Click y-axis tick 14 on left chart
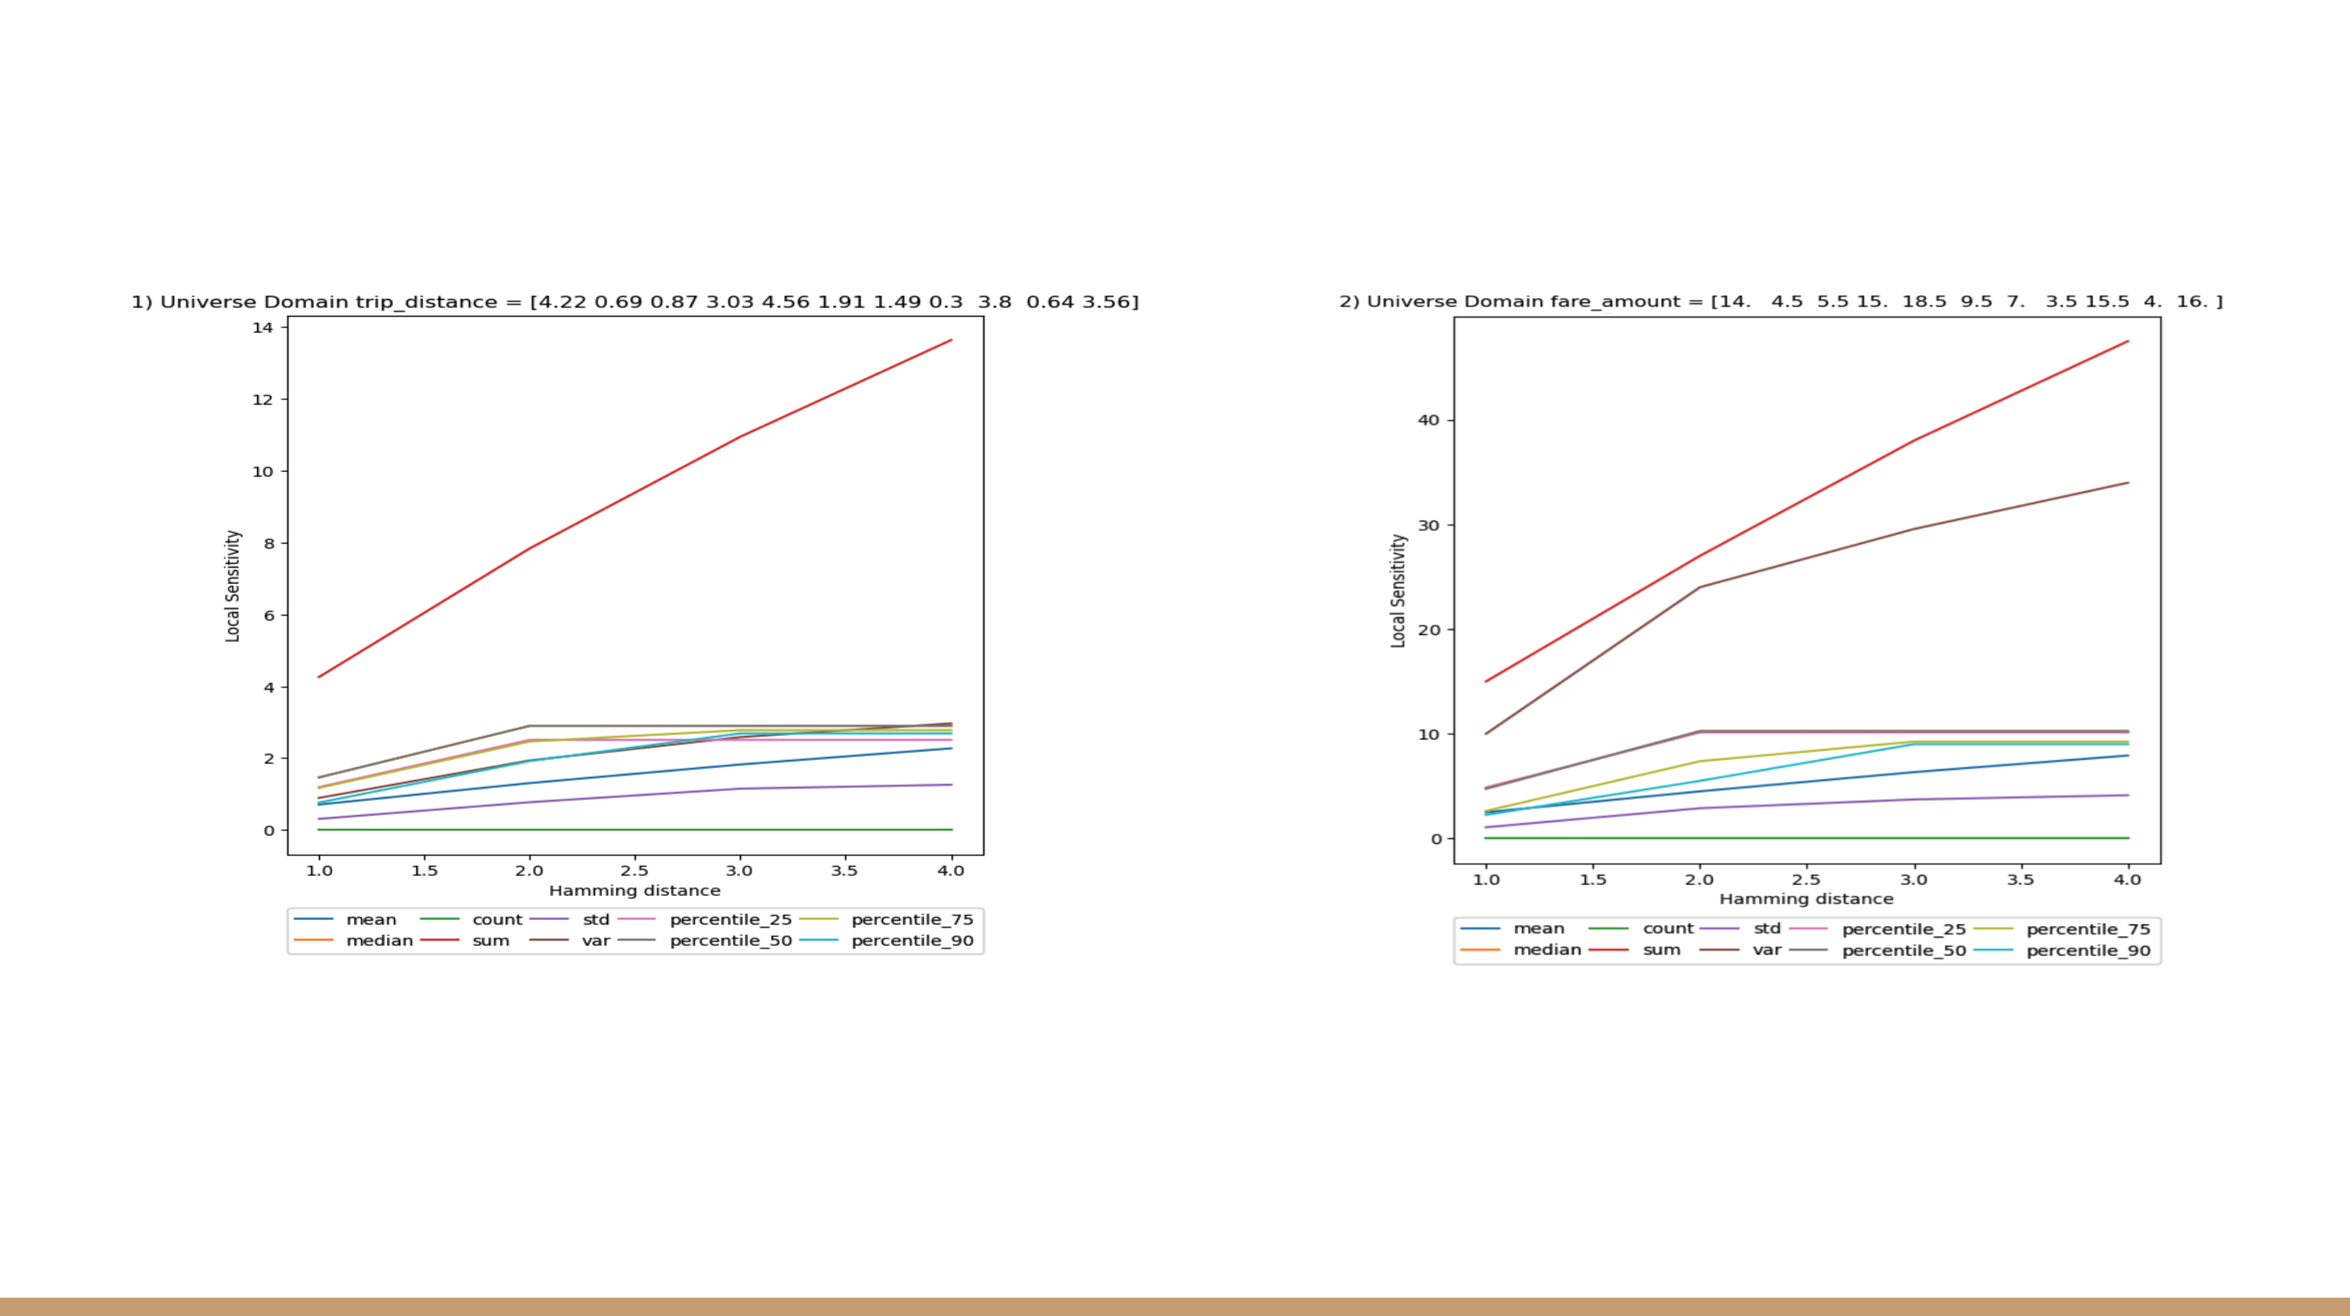 click(x=263, y=327)
